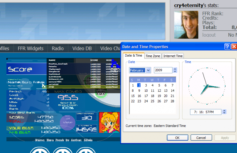237x153 pixels.
Task: Click the dialog's question-mark Help button
Action: tap(227, 46)
